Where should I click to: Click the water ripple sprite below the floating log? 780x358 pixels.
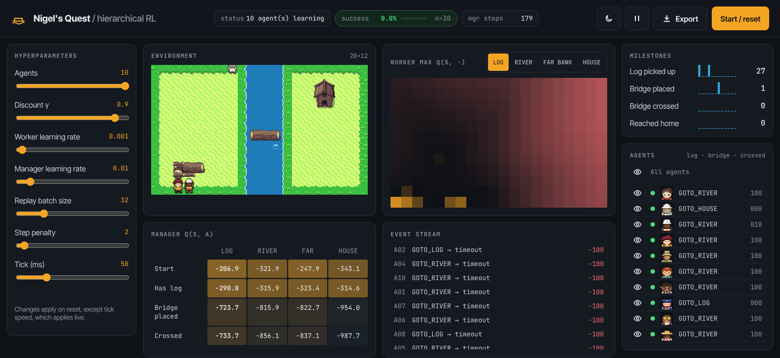(x=276, y=147)
